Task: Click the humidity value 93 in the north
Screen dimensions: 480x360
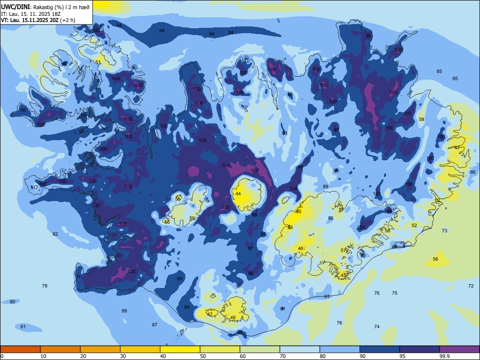Action: click(x=285, y=133)
